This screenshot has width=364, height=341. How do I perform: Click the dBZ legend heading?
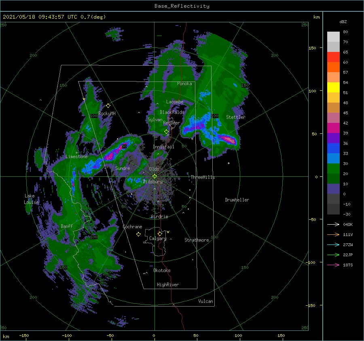(343, 21)
